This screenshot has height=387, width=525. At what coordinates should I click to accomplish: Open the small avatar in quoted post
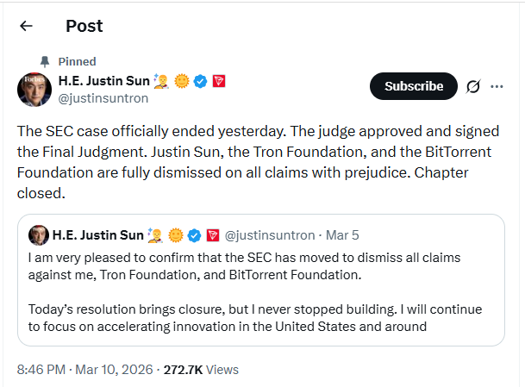coord(38,234)
